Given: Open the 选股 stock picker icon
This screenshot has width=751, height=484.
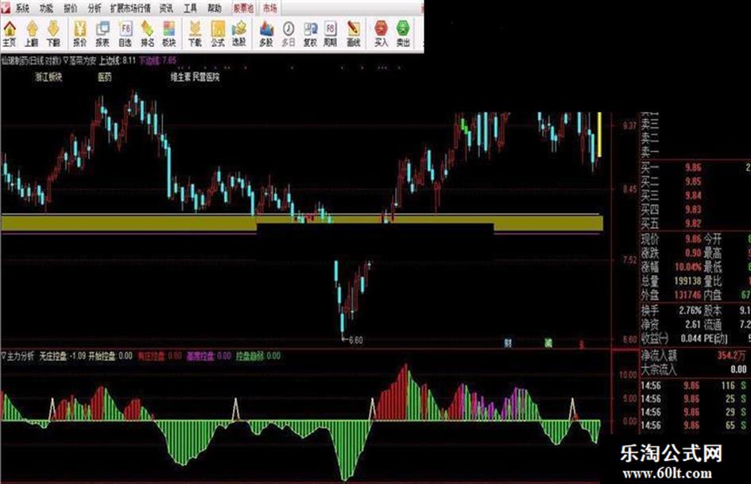Looking at the screenshot, I should point(239,34).
